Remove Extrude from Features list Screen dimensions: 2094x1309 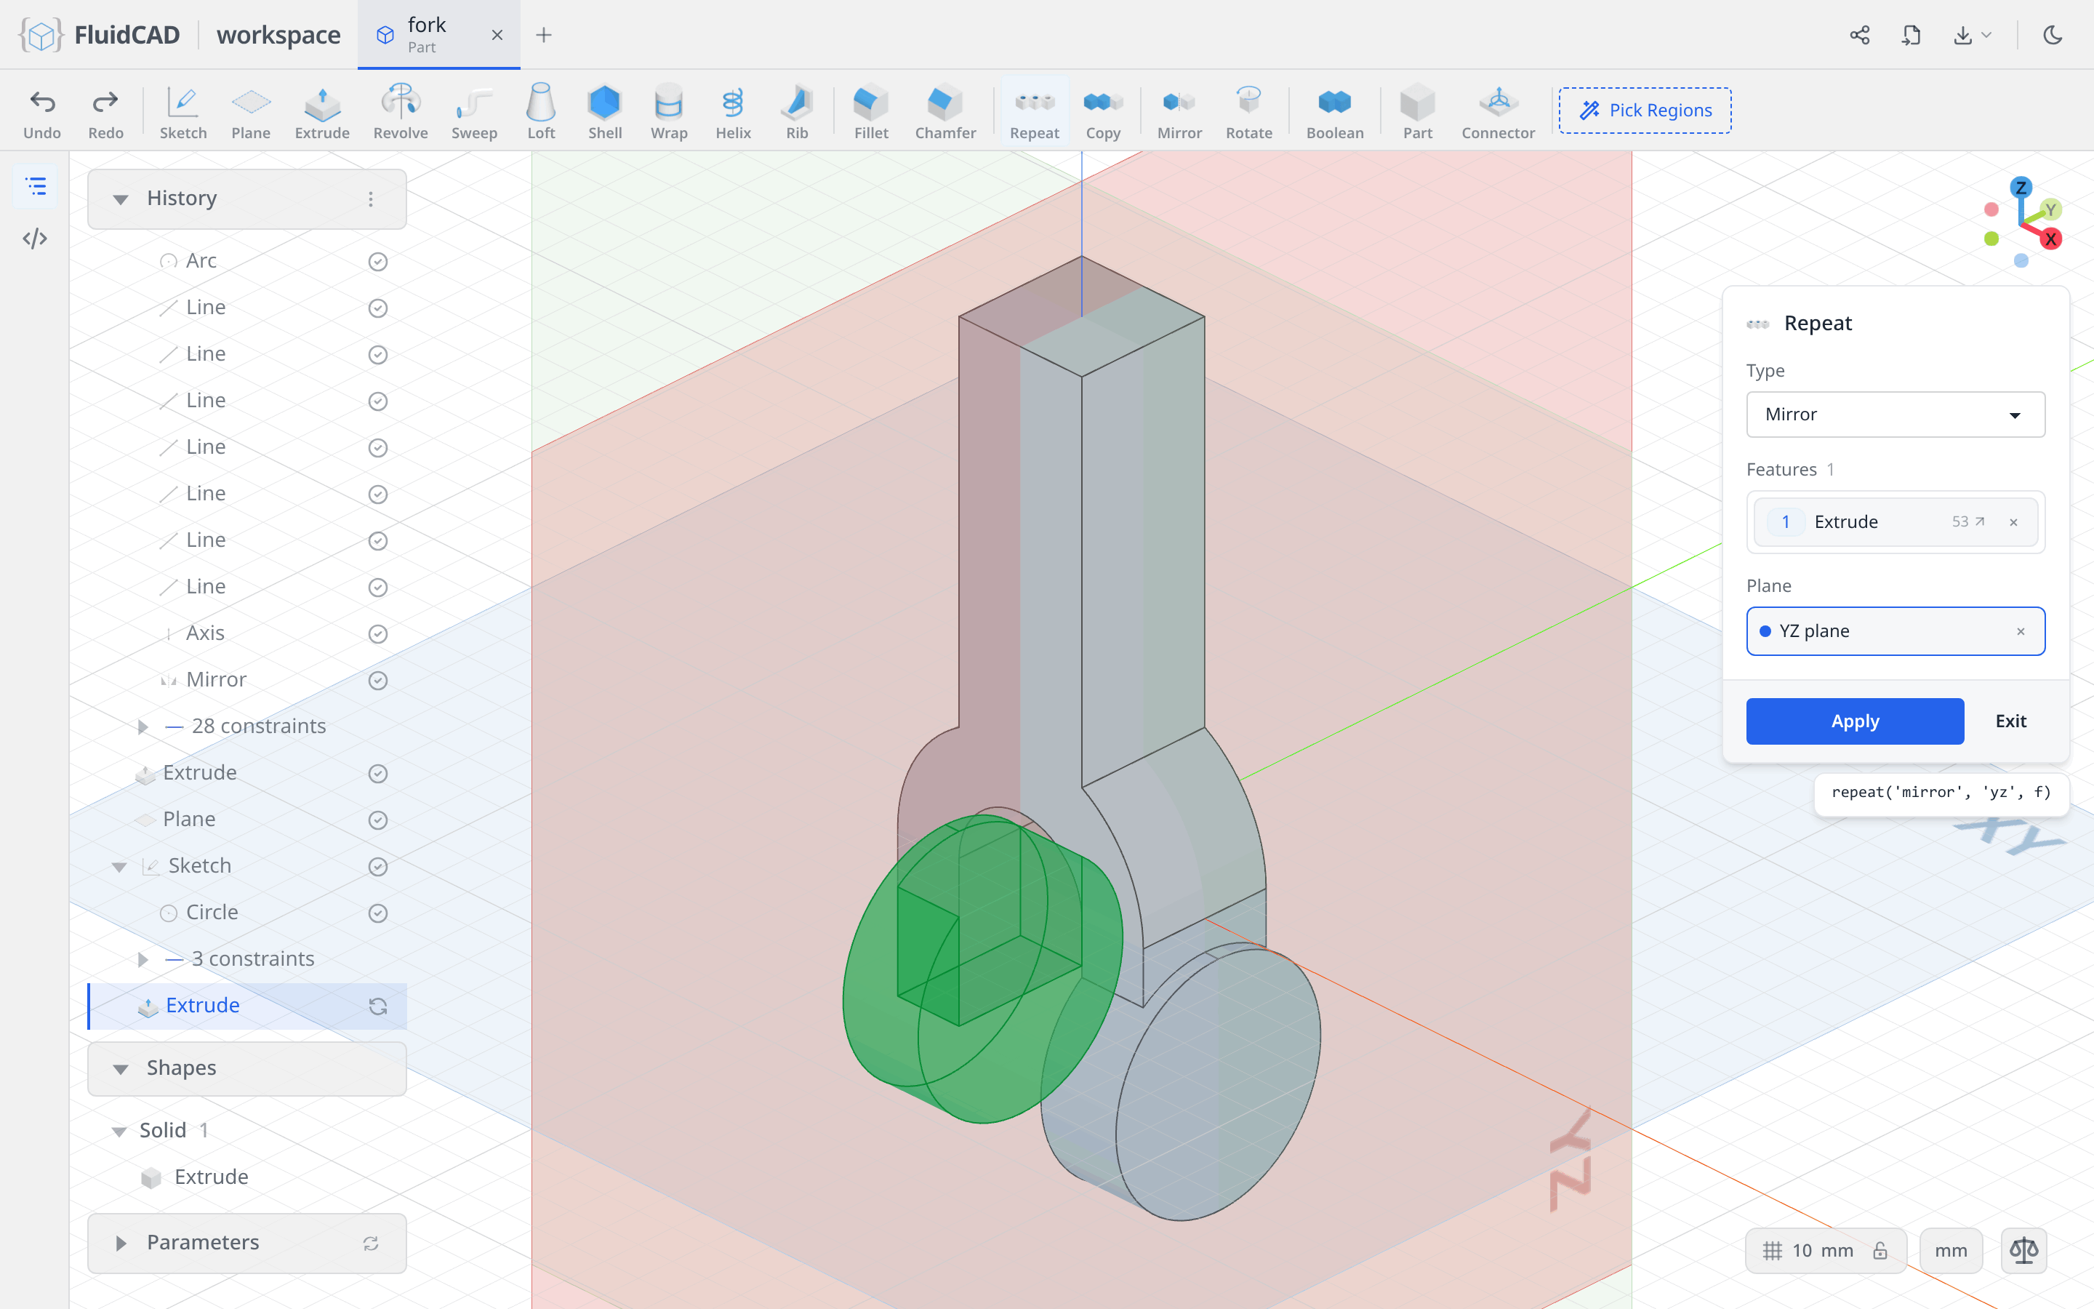tap(2013, 522)
